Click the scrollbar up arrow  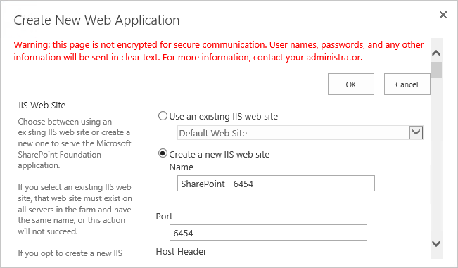pos(436,53)
